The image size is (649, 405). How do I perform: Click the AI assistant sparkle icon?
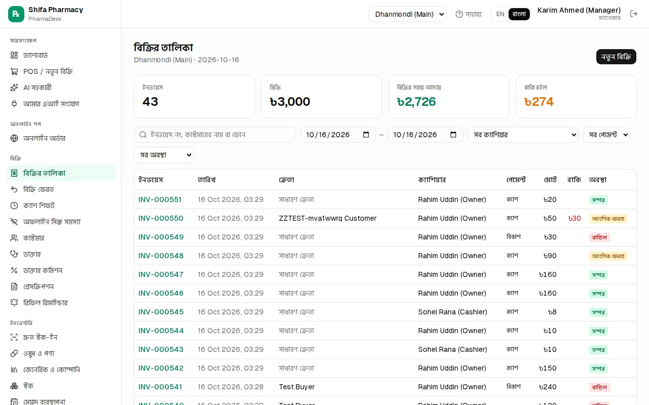click(x=14, y=88)
